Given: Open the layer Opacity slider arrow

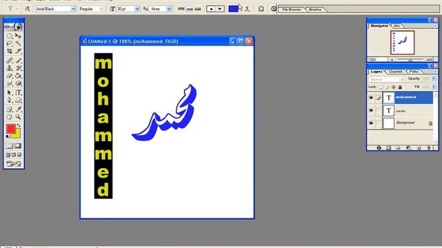Looking at the screenshot, I should pyautogui.click(x=434, y=79).
